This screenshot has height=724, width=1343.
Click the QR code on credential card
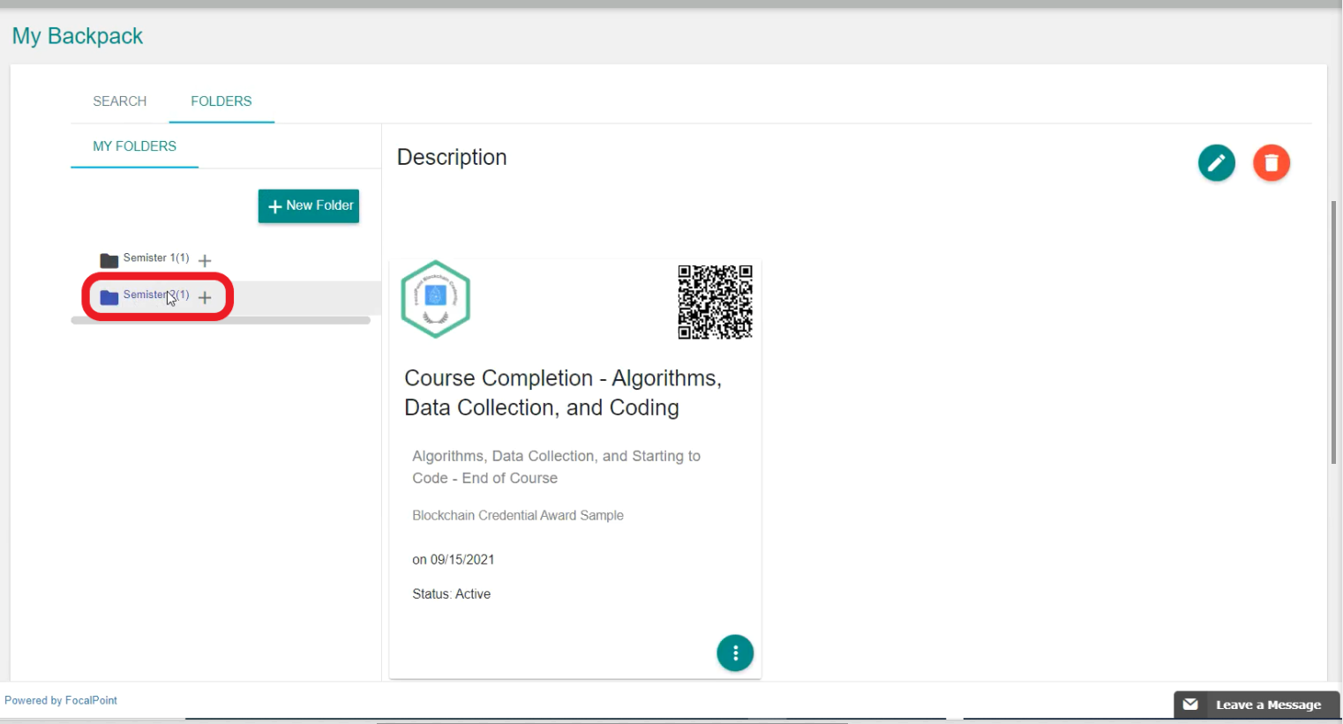click(715, 302)
